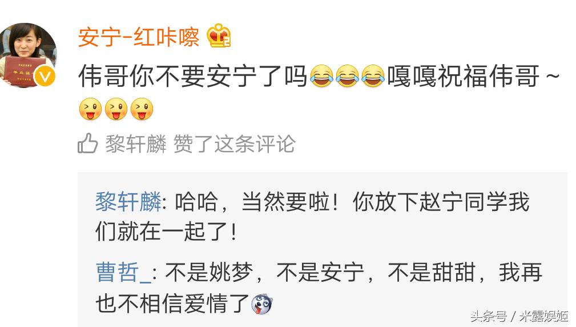This screenshot has width=576, height=327.
Task: Click the last laughing-crying emoji before 嘎嘎
Action: pos(373,76)
